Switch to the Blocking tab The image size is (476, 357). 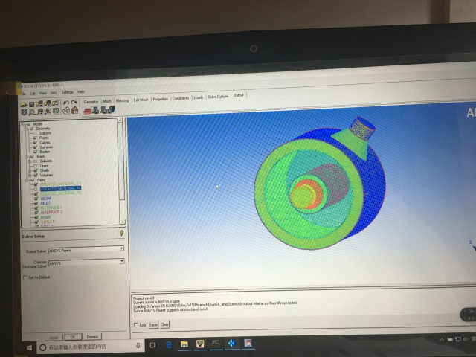click(123, 99)
